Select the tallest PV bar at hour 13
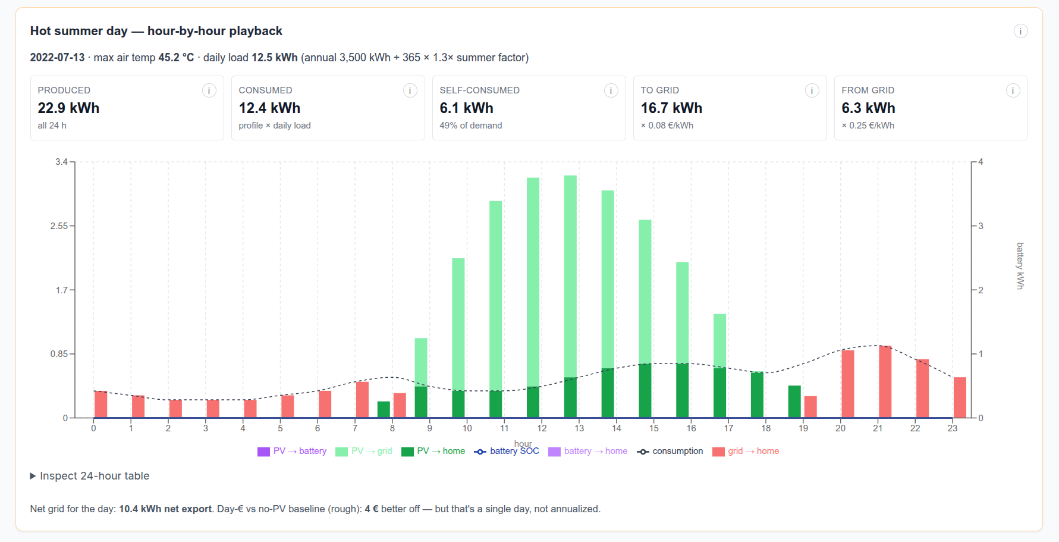This screenshot has height=542, width=1059. coord(570,276)
